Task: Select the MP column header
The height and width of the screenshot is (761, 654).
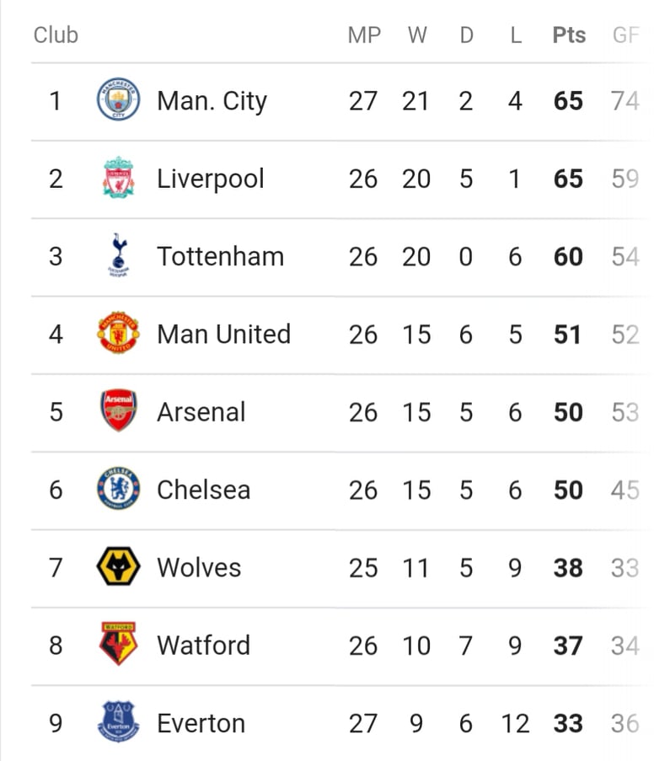Action: (x=364, y=35)
